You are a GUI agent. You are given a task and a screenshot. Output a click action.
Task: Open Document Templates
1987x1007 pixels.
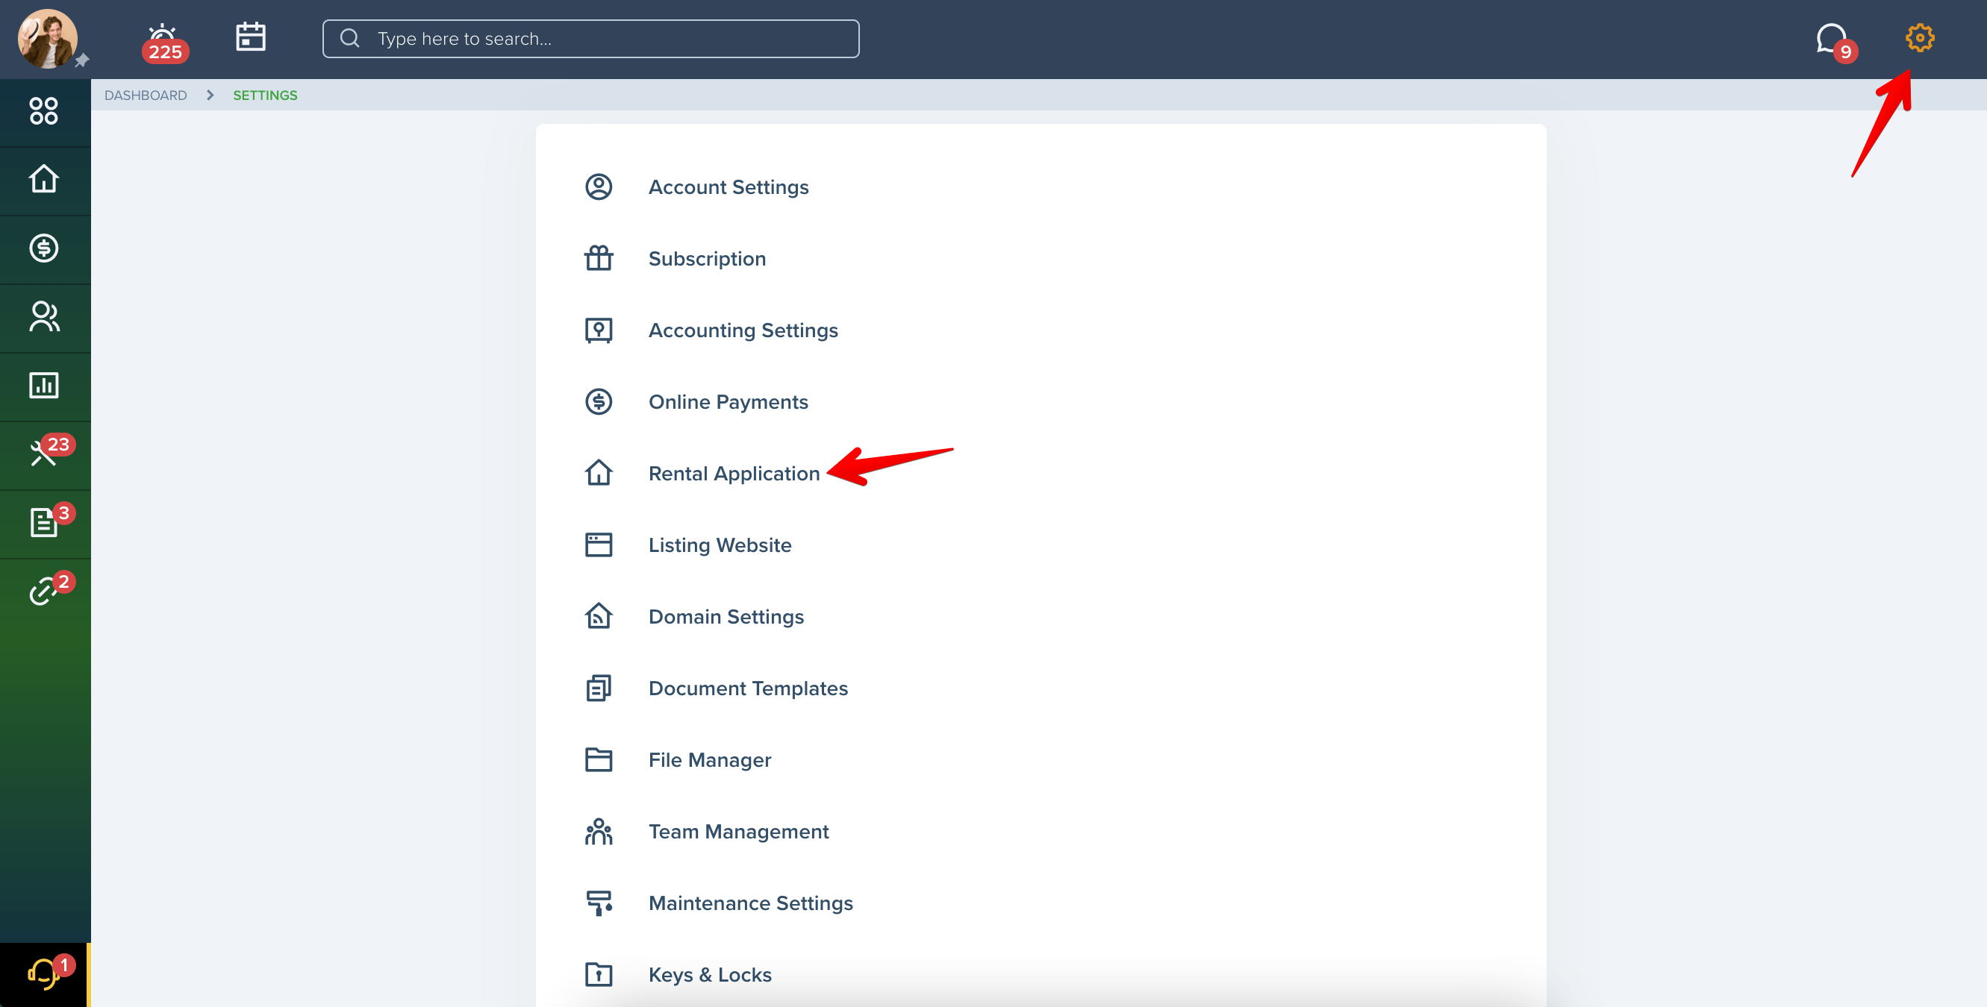[747, 688]
